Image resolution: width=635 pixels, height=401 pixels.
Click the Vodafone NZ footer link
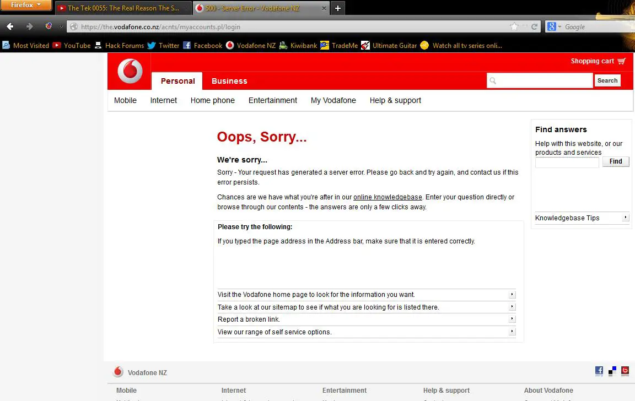147,373
